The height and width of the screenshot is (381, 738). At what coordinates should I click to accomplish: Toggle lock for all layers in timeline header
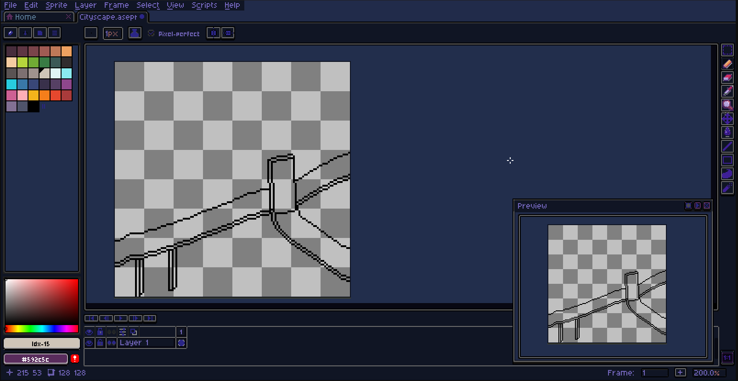[x=100, y=331]
